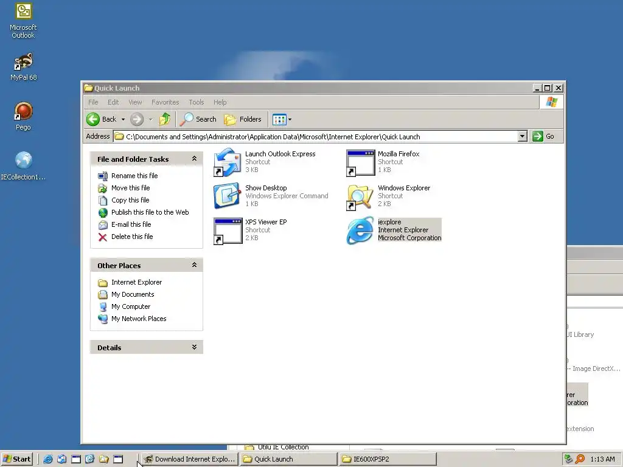This screenshot has height=467, width=623.
Task: Open Back history dropdown arrow
Action: (123, 120)
